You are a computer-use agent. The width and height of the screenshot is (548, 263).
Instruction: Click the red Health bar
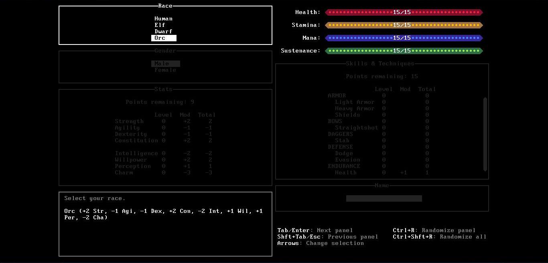(404, 12)
